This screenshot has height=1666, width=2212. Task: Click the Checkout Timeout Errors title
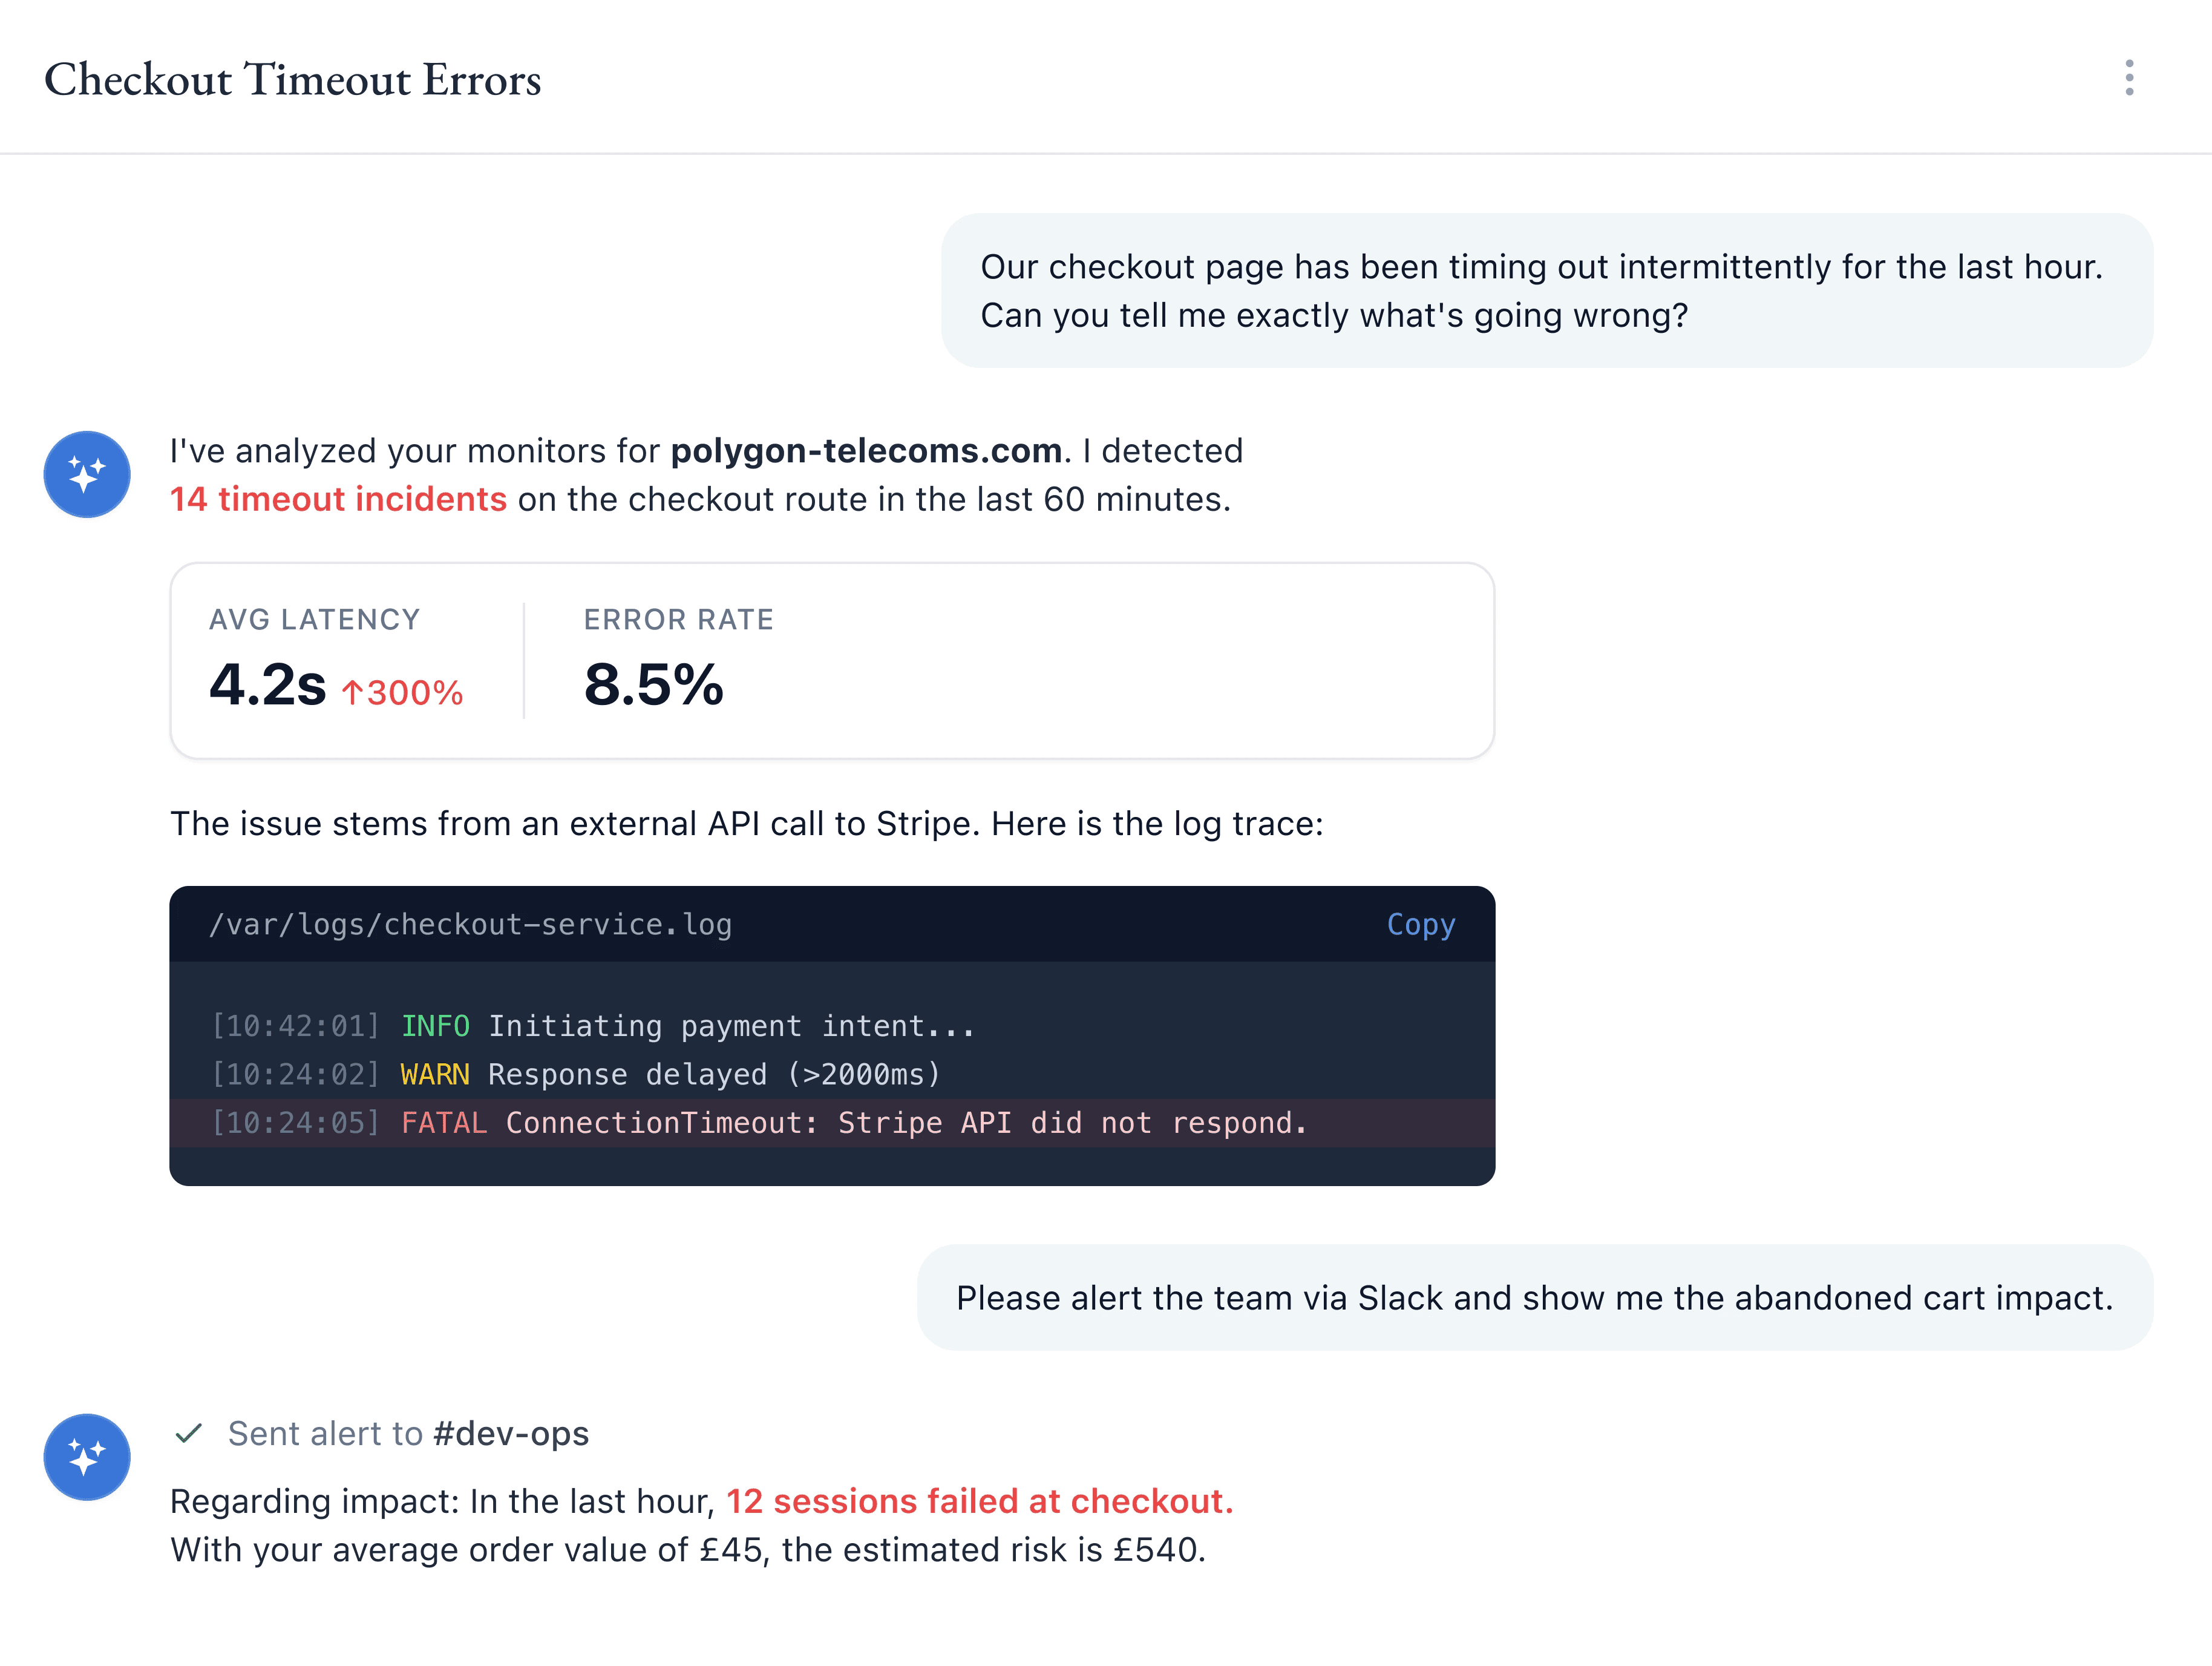click(x=294, y=80)
